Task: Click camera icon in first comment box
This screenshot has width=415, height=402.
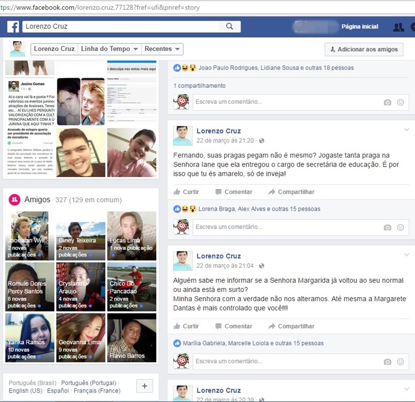Action: pyautogui.click(x=388, y=102)
